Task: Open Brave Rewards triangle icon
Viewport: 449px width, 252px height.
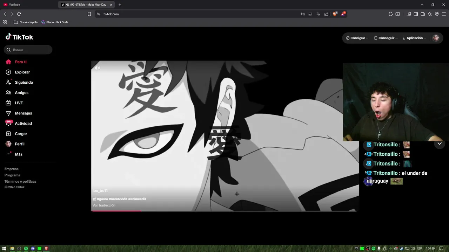Action: pyautogui.click(x=343, y=14)
